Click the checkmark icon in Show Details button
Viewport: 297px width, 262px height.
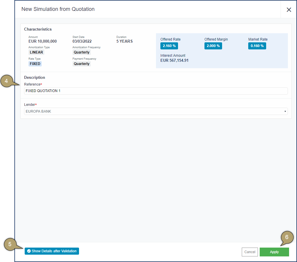(29, 251)
